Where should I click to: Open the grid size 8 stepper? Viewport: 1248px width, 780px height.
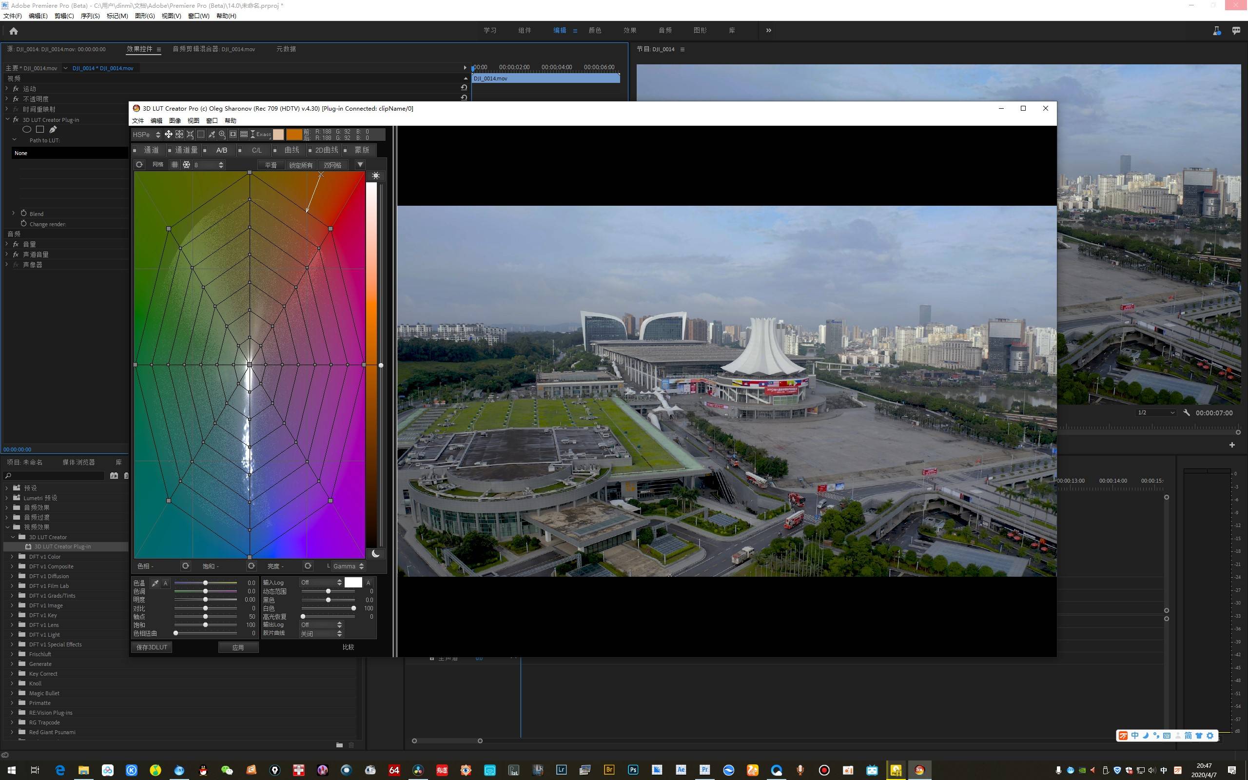pyautogui.click(x=208, y=165)
